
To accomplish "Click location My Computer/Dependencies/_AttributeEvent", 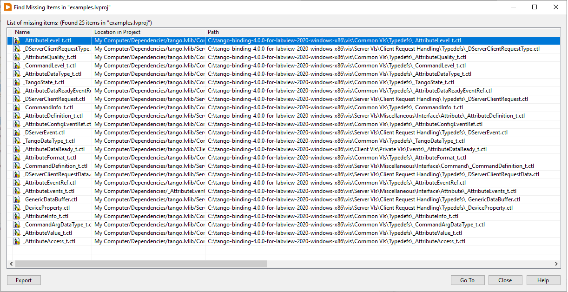I will (x=150, y=191).
